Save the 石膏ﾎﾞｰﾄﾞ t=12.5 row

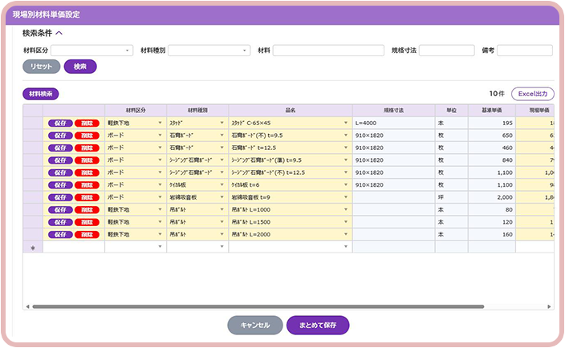pyautogui.click(x=60, y=148)
